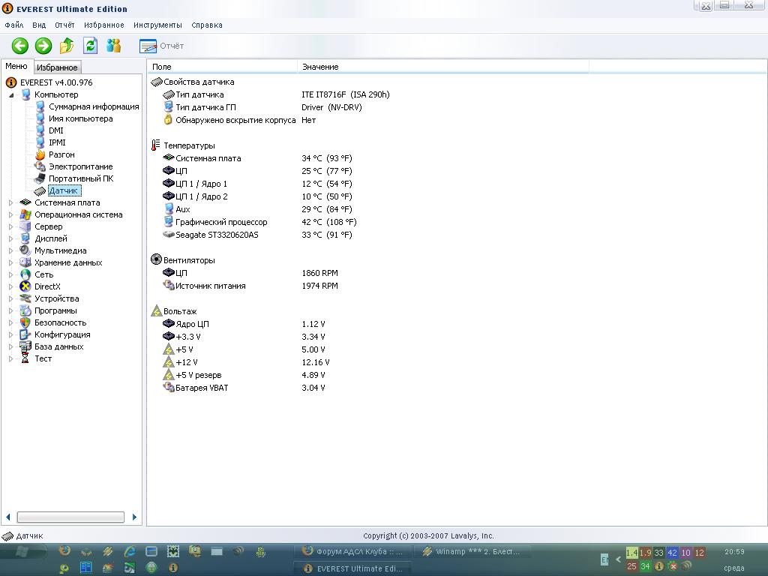Open the Отчёт menu in menu bar
The image size is (768, 576).
[x=64, y=25]
